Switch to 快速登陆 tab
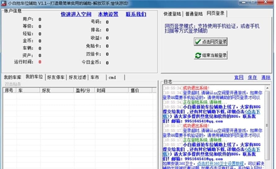 [x=172, y=14]
